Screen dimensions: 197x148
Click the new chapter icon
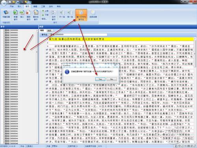point(16,15)
